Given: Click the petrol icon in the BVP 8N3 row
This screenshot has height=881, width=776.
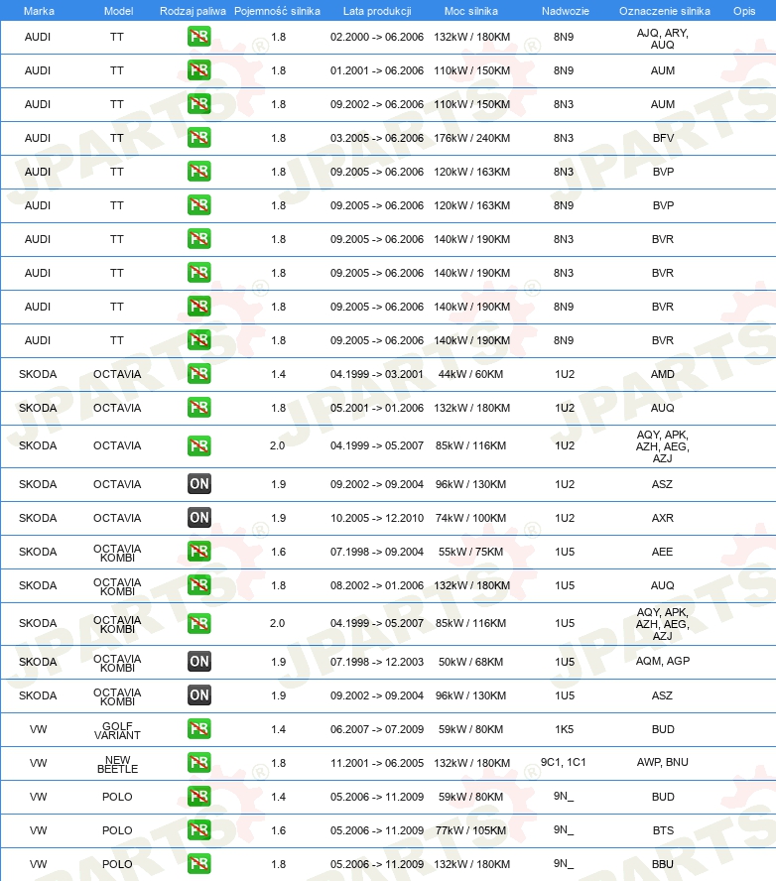Looking at the screenshot, I should [x=198, y=172].
